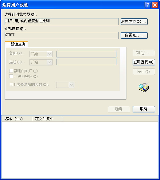Click the 位置(L)... button
Viewport: 160px width, 180px height.
pyautogui.click(x=134, y=35)
